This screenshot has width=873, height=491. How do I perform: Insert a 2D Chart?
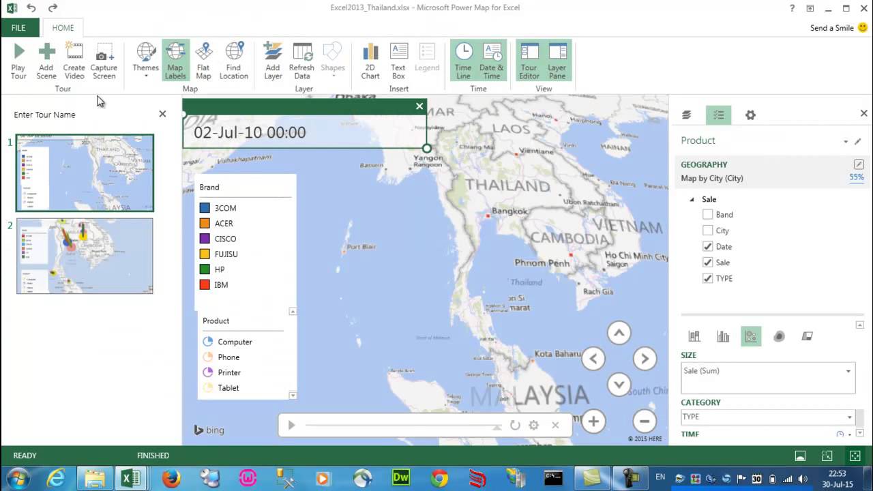pos(370,61)
